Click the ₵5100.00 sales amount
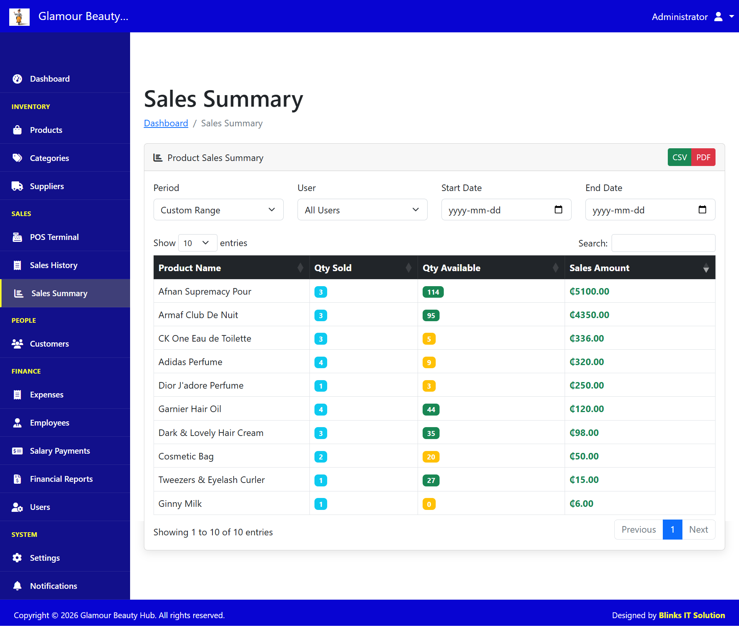This screenshot has height=632, width=739. (589, 292)
